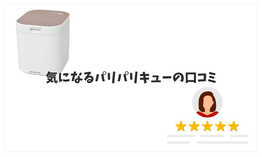262x157 pixels.
Task: Click the woman reviewer avatar icon
Action: 207,102
